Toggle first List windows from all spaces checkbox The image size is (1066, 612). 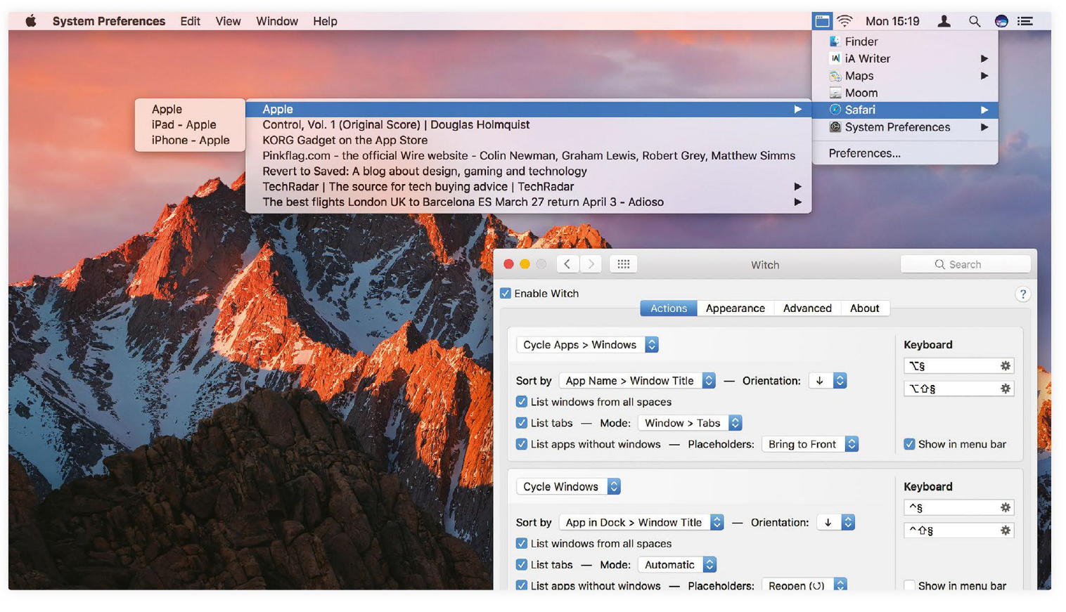pos(522,402)
